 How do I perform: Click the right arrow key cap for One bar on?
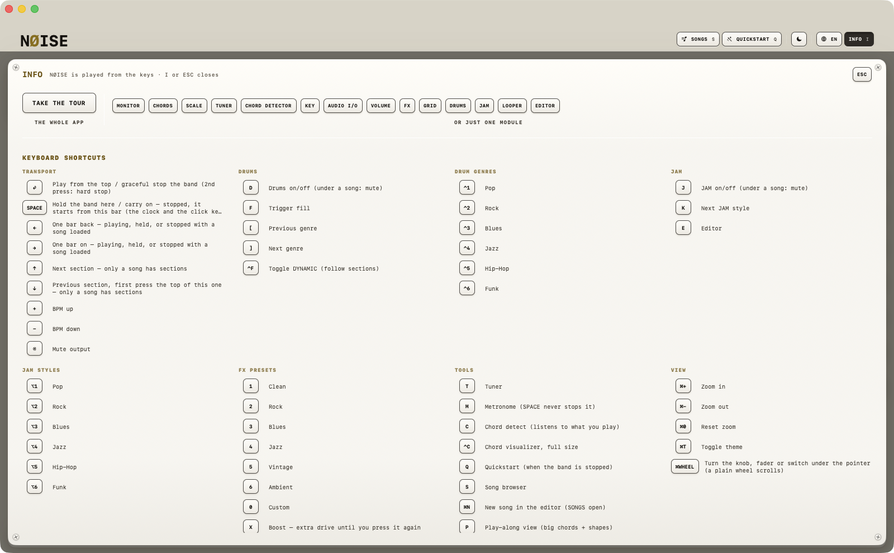[35, 248]
